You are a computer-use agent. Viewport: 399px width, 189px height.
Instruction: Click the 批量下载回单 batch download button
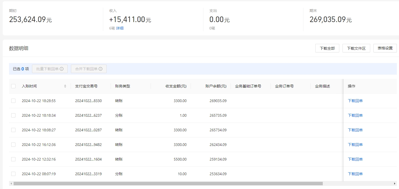pos(48,69)
